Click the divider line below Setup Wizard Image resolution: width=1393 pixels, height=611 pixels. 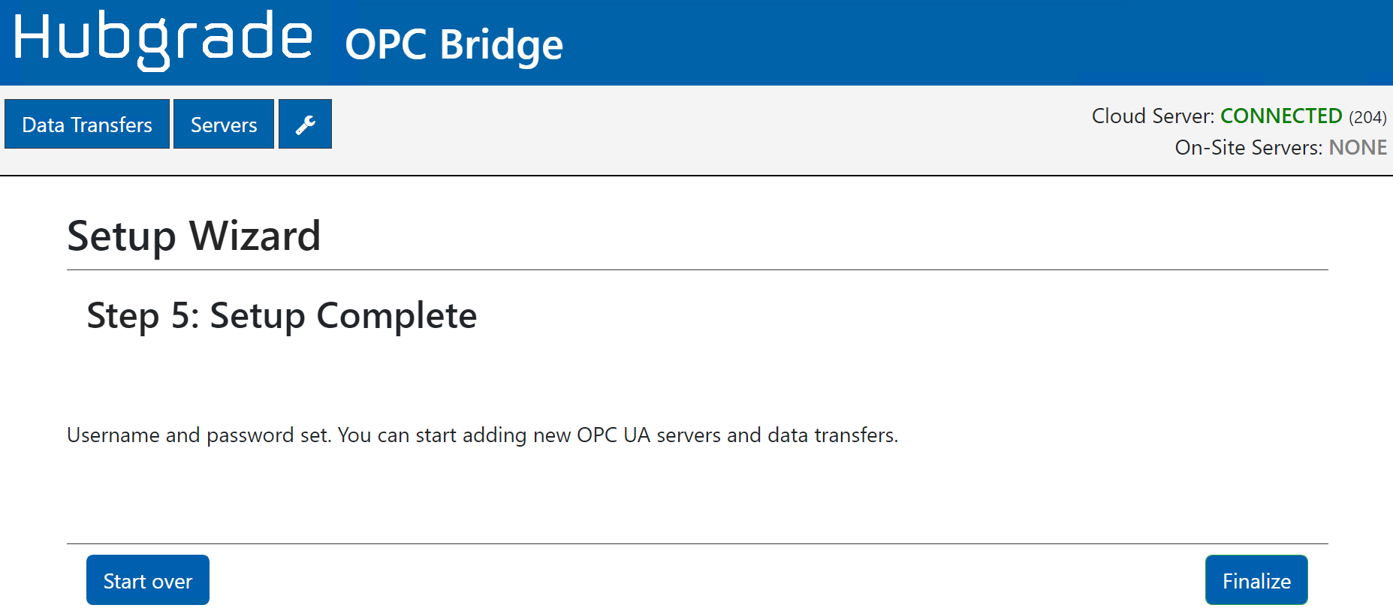click(697, 270)
